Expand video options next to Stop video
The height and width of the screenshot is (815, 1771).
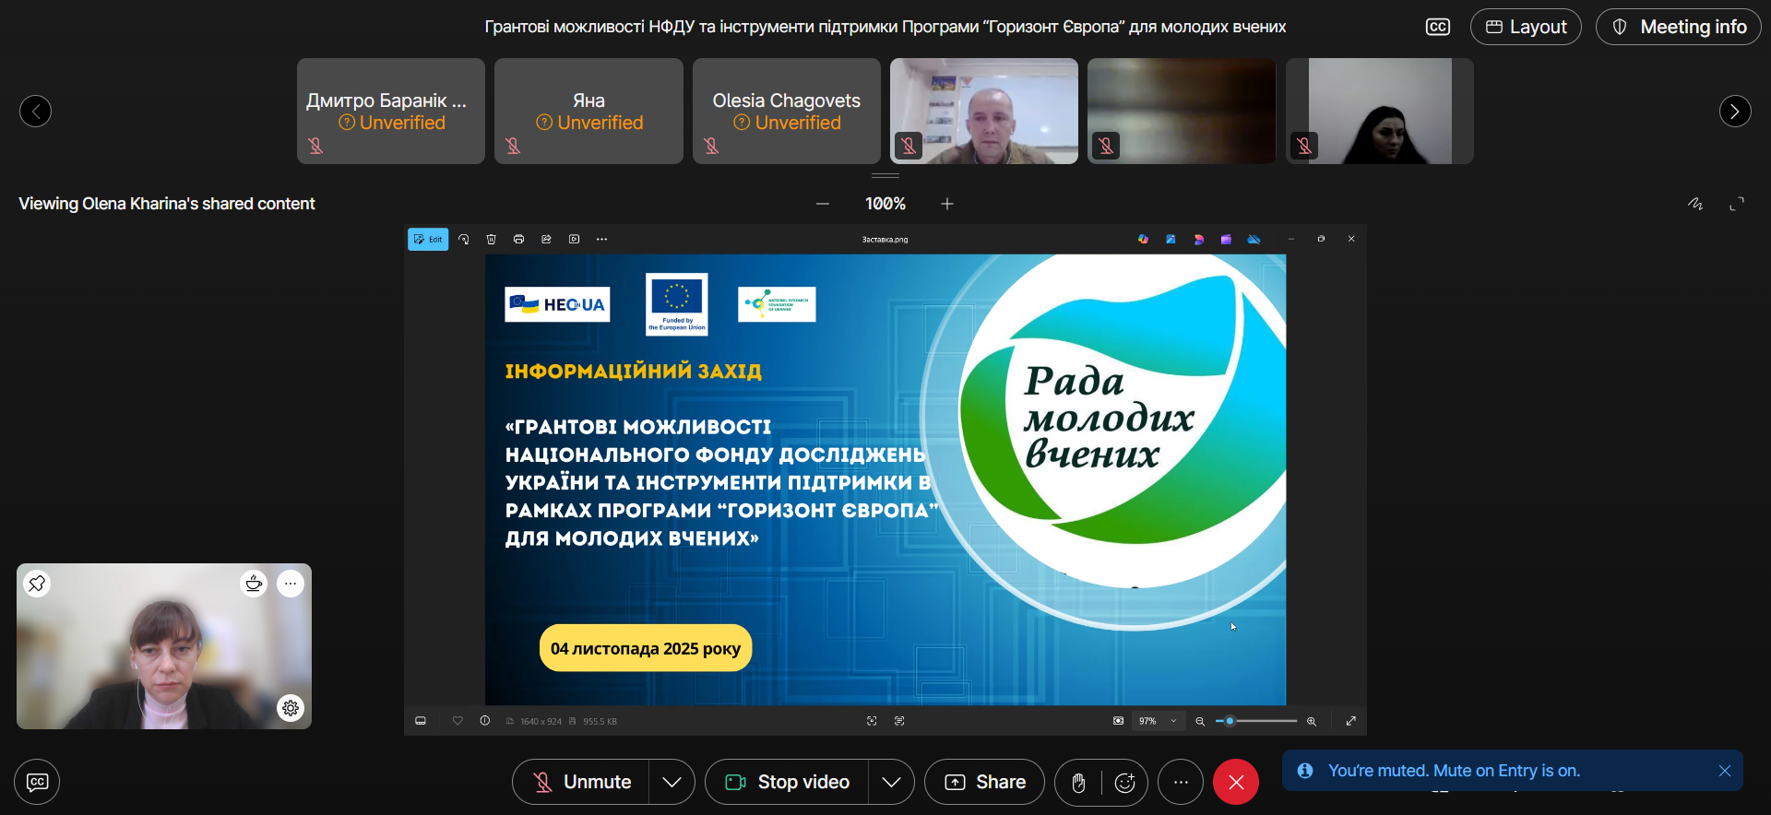[891, 782]
